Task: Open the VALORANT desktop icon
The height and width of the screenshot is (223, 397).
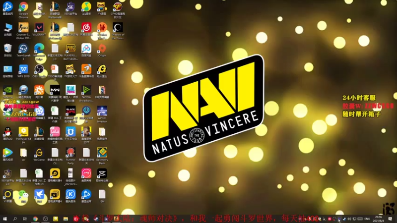Action: click(39, 29)
